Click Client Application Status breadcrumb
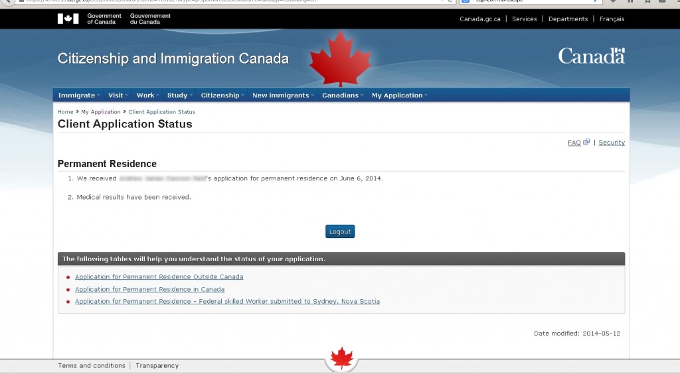Viewport: 680px width, 374px height. [162, 111]
